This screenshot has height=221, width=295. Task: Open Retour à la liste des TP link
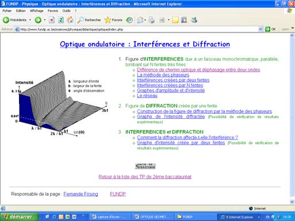(145, 177)
